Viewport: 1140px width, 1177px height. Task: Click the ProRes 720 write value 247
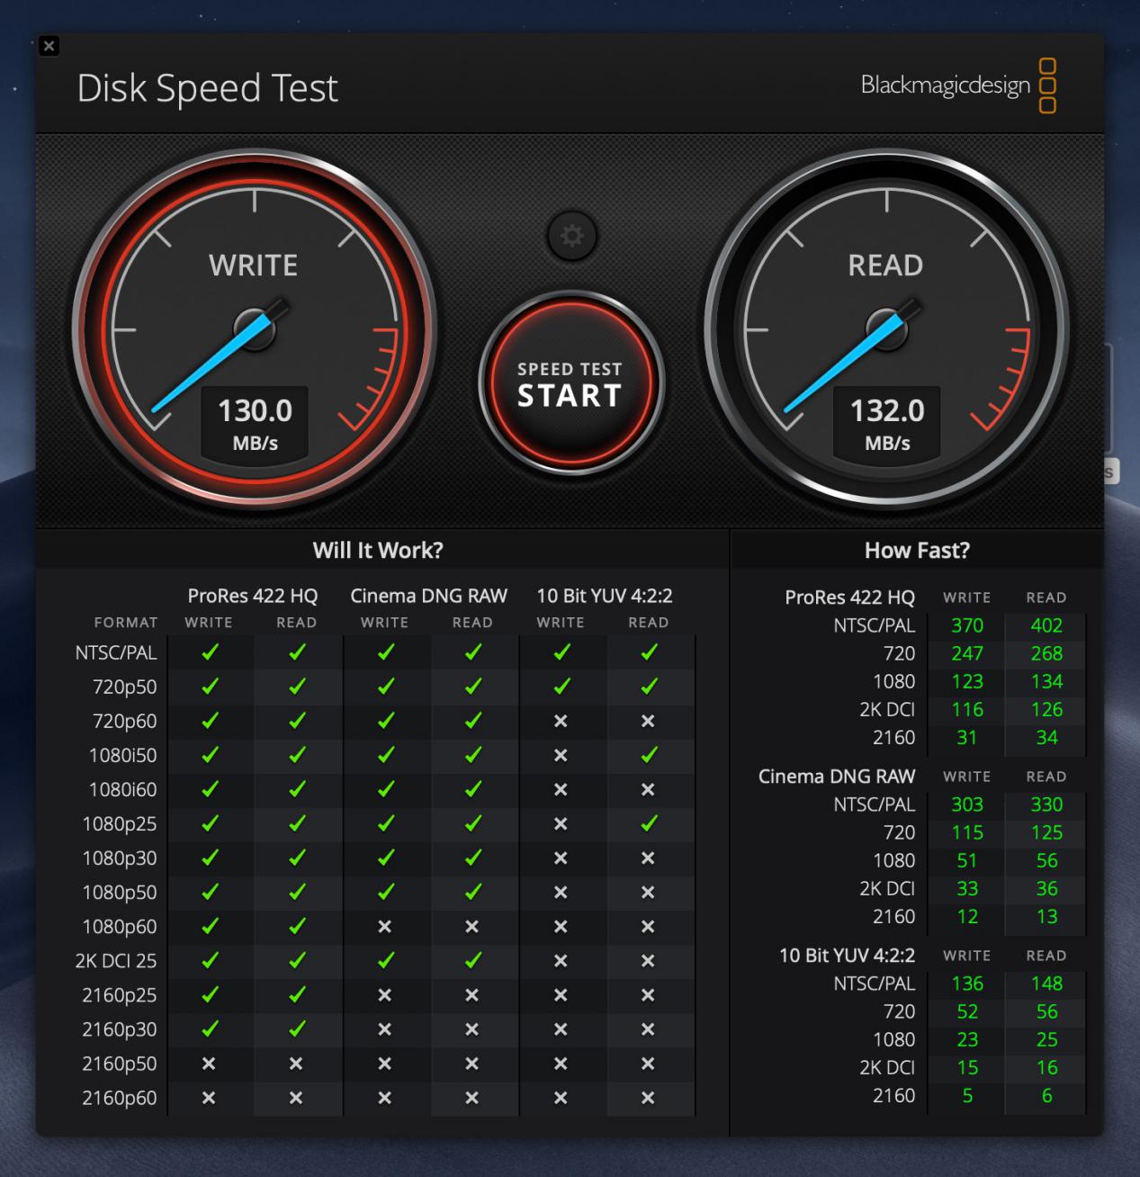[x=967, y=653]
